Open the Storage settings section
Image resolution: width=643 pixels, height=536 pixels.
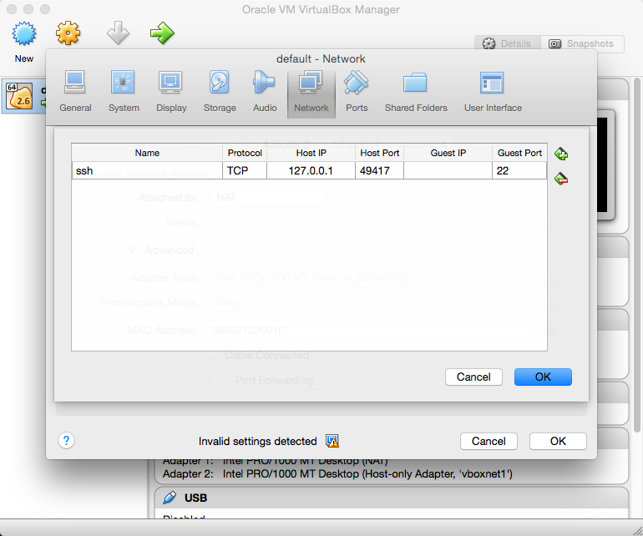pyautogui.click(x=220, y=92)
